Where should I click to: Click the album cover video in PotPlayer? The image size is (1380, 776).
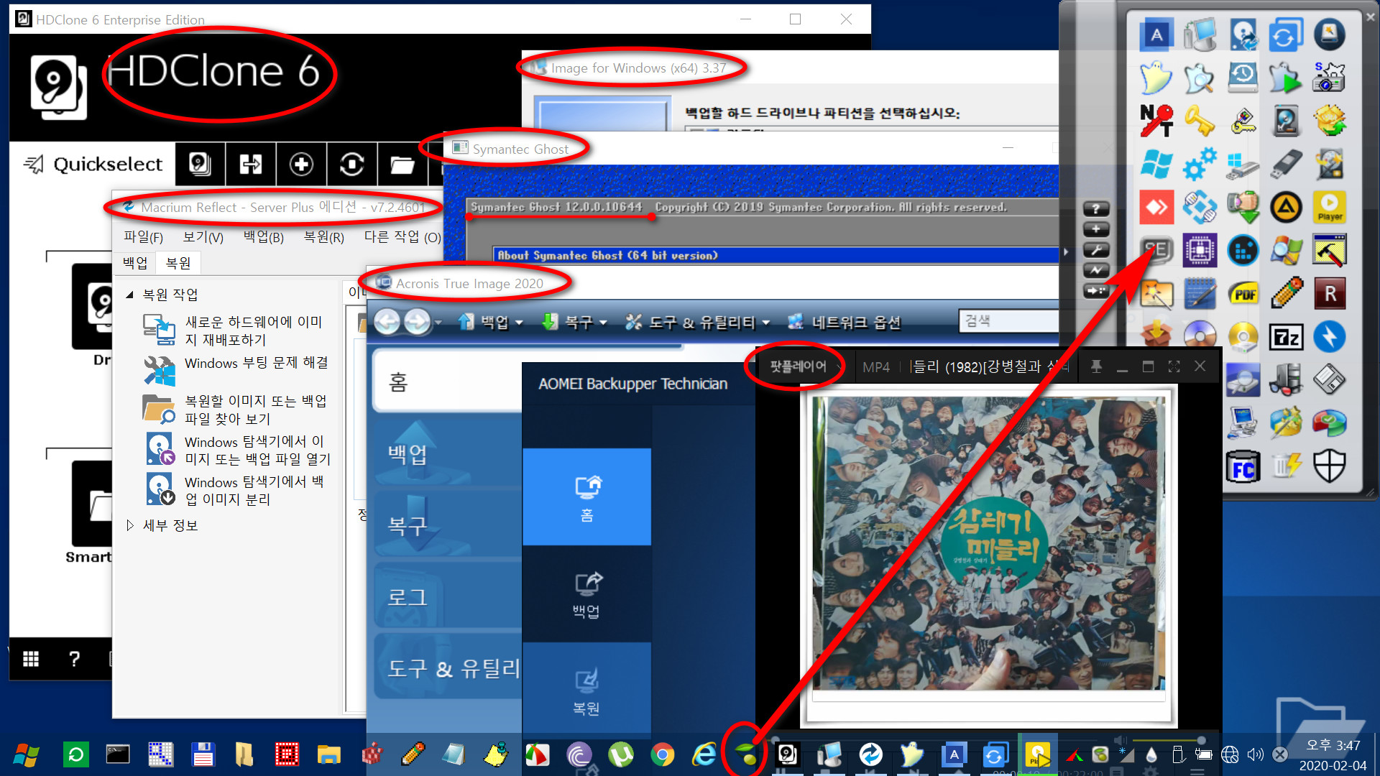[988, 544]
